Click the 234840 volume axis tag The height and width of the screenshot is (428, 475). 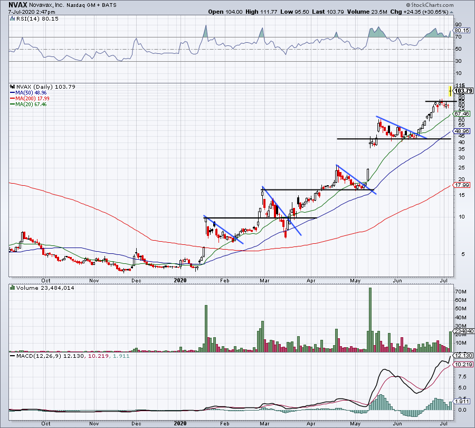(464, 331)
